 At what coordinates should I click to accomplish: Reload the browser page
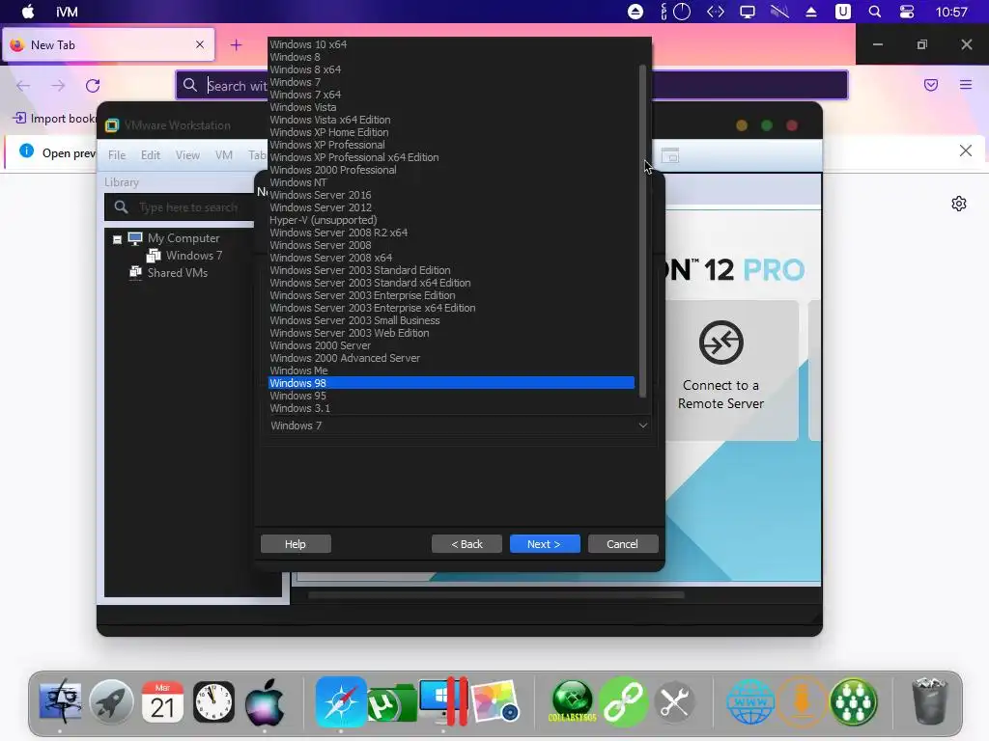tap(93, 86)
